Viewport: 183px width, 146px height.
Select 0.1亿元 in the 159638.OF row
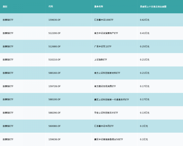tap(144, 139)
